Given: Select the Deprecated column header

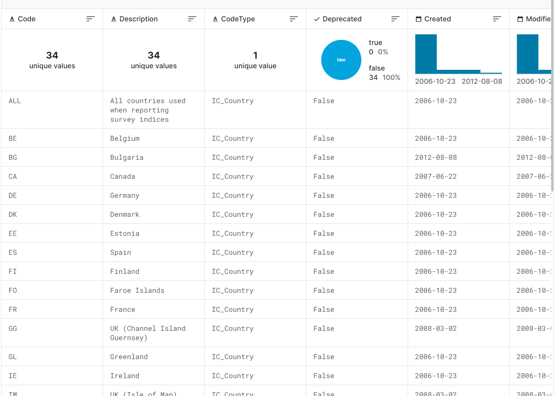Looking at the screenshot, I should coord(357,19).
